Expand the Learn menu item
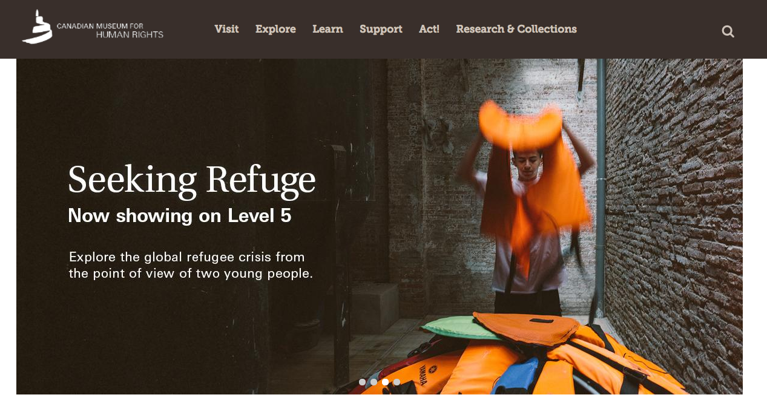The image size is (767, 409). tap(328, 29)
